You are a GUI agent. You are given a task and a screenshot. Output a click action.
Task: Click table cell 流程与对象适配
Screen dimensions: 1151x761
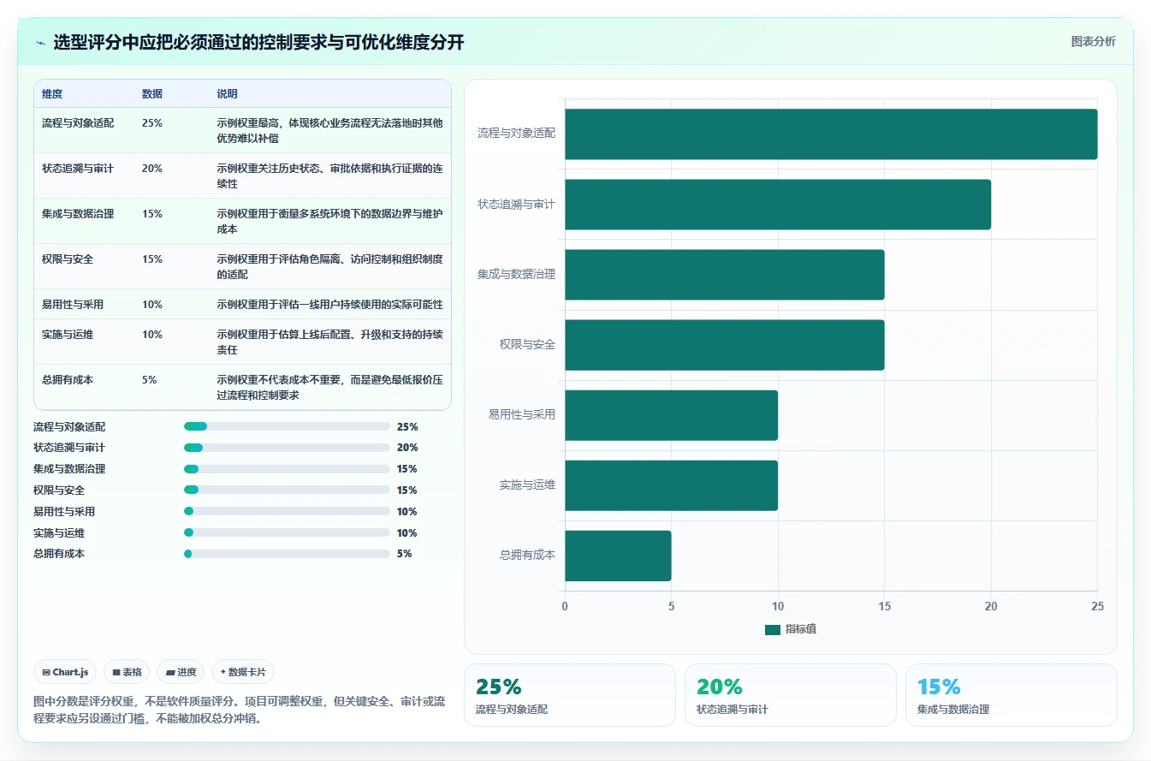(x=78, y=123)
